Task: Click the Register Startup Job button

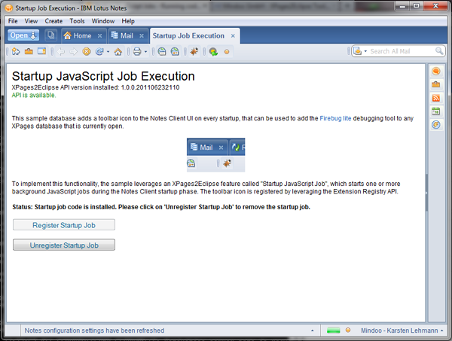Action: [64, 225]
